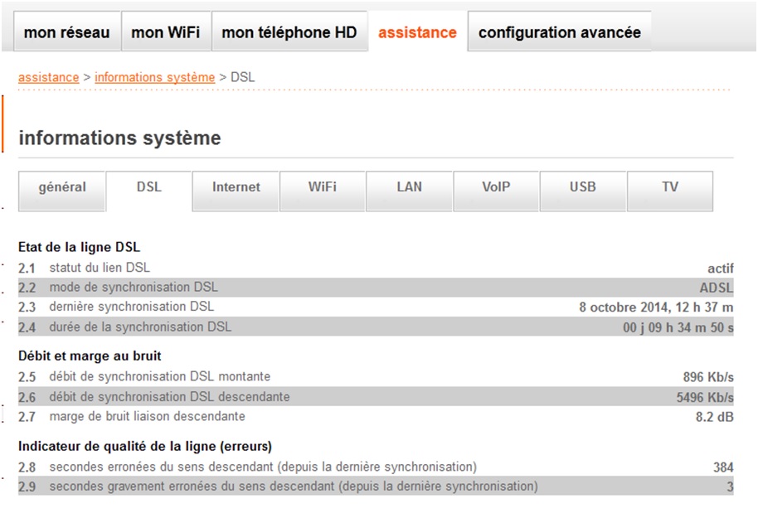This screenshot has height=518, width=758.
Task: Open the 'mon réseau' top navigation tab
Action: click(66, 32)
